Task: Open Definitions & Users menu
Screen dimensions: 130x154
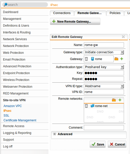Action: coord(25,26)
